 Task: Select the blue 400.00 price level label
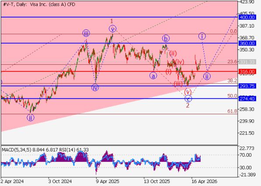point(247,18)
